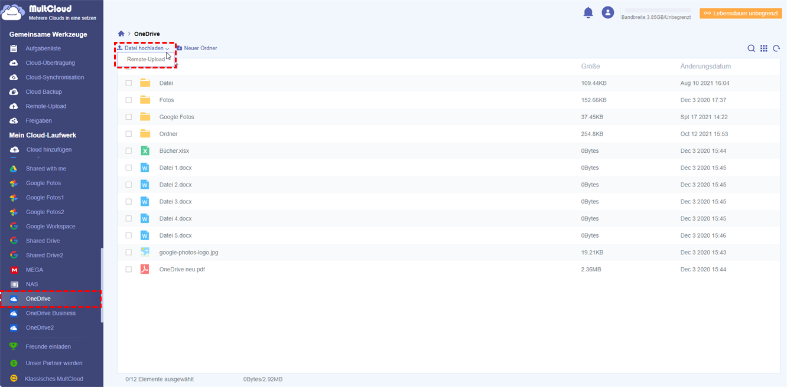Select Datei 5.docx file name
Viewport: 787px width, 387px height.
click(175, 235)
